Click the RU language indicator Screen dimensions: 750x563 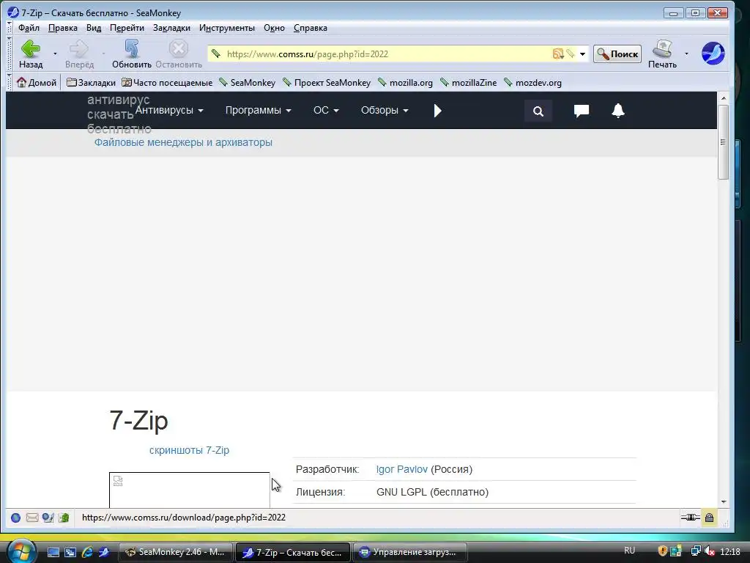coord(629,551)
